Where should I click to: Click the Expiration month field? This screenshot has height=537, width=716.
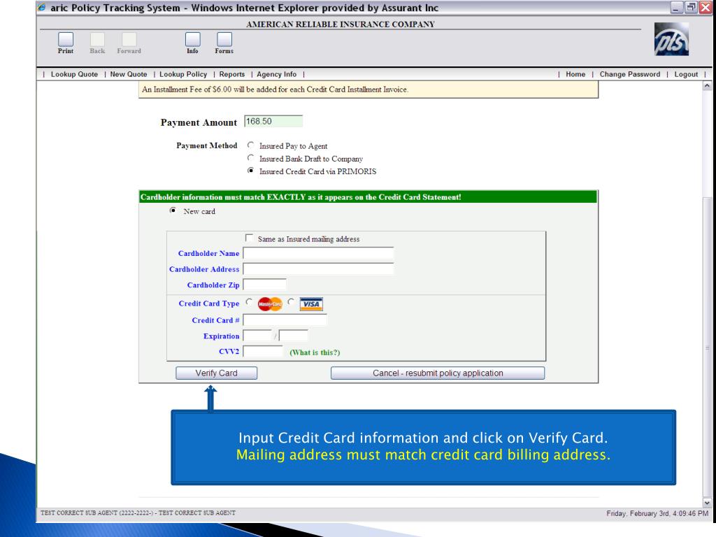(x=257, y=336)
